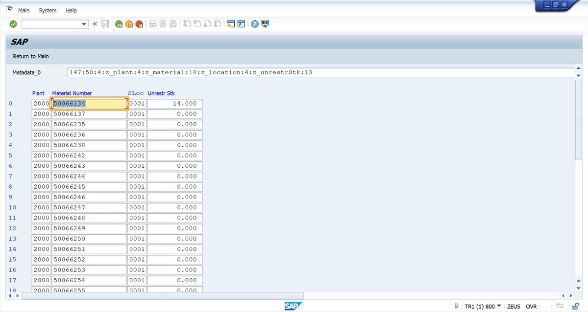Select material number 50066253
Screen dimensions: 588x312
tap(89, 270)
